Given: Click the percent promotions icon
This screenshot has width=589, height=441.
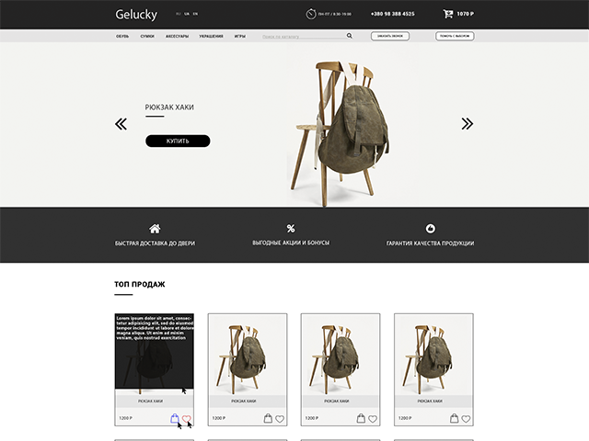Looking at the screenshot, I should pyautogui.click(x=291, y=228).
